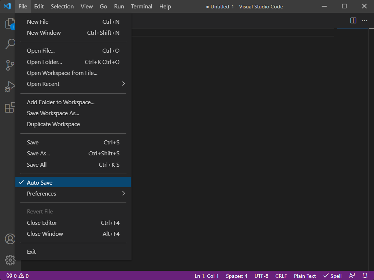Click the VS Code logo icon
The height and width of the screenshot is (280, 374).
click(7, 6)
